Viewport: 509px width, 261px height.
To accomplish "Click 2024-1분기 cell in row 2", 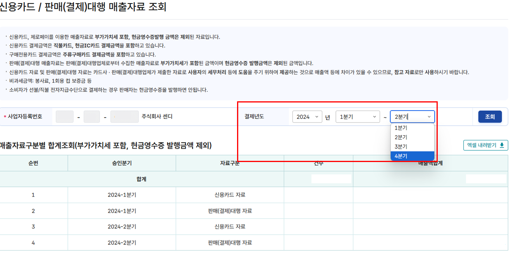I will tap(122, 211).
